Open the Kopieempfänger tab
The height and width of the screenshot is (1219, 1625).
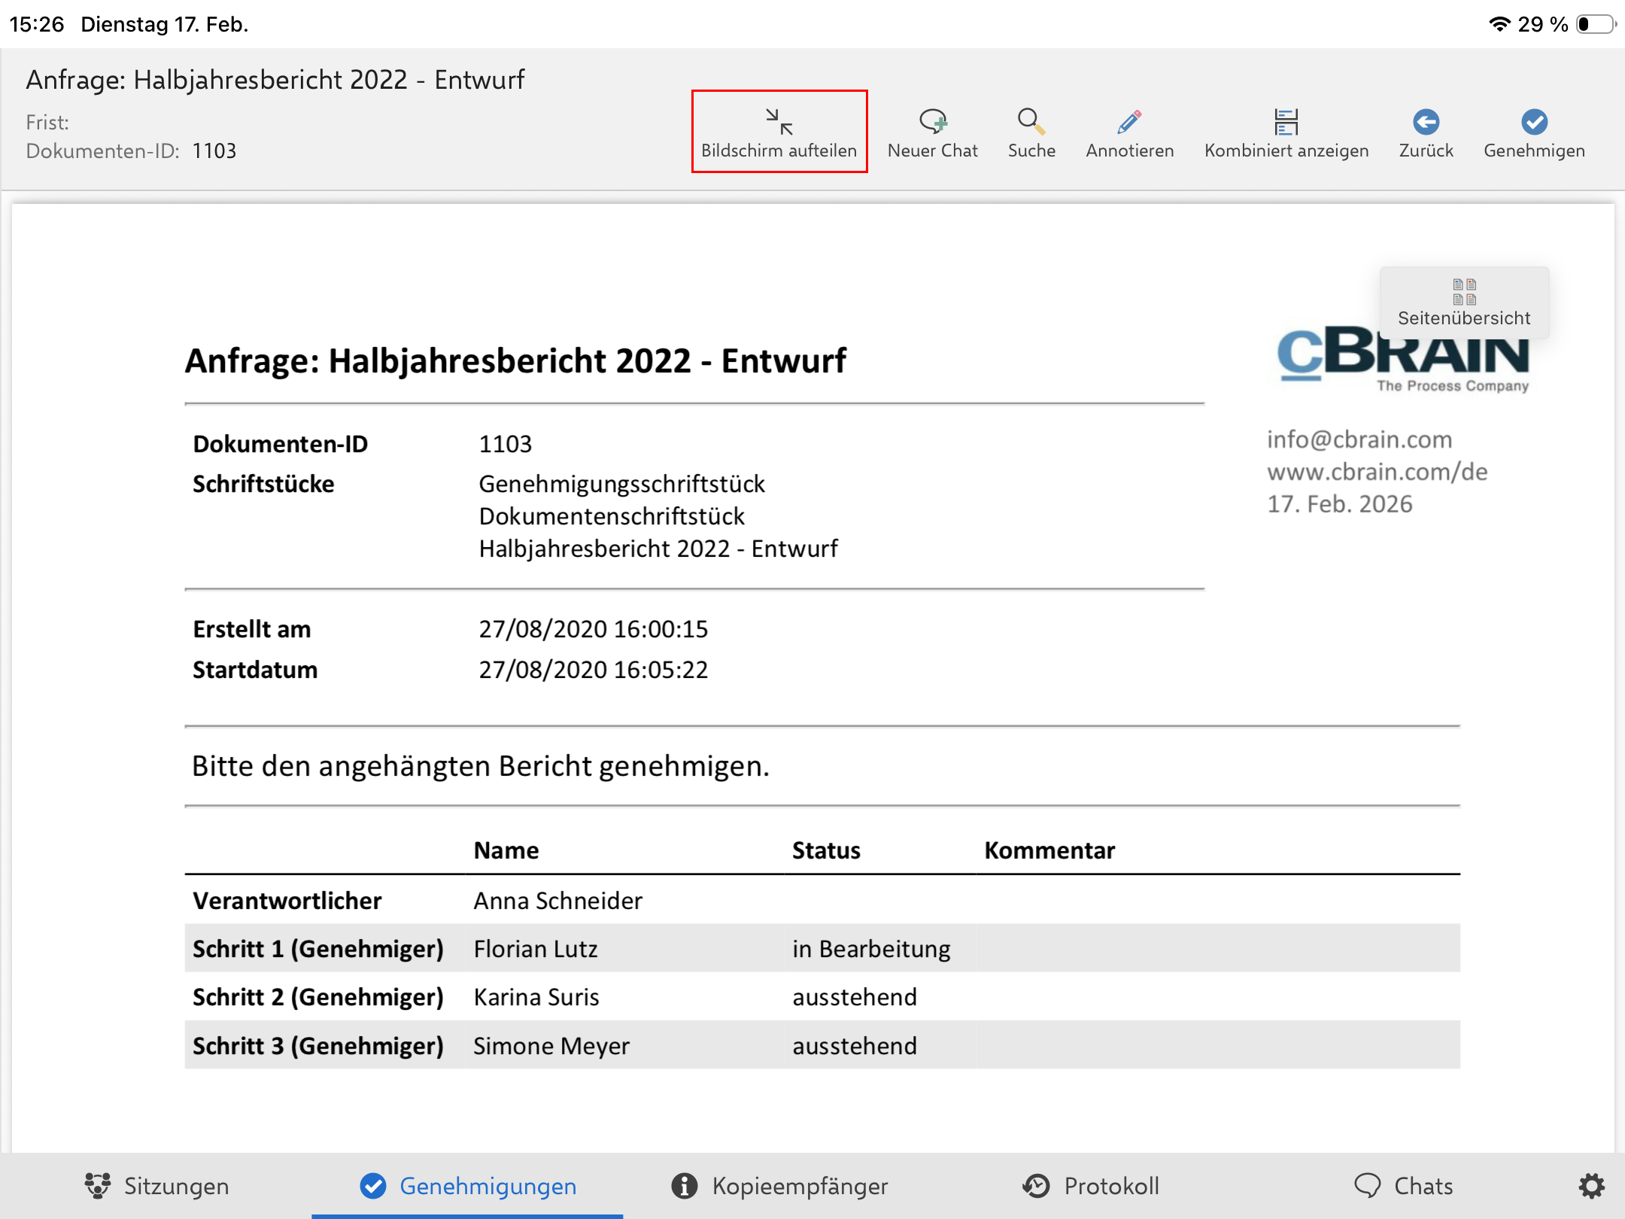point(779,1186)
